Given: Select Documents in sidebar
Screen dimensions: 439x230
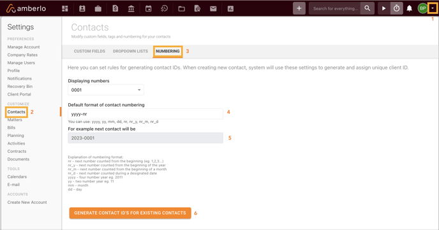Looking at the screenshot, I should click(19, 159).
